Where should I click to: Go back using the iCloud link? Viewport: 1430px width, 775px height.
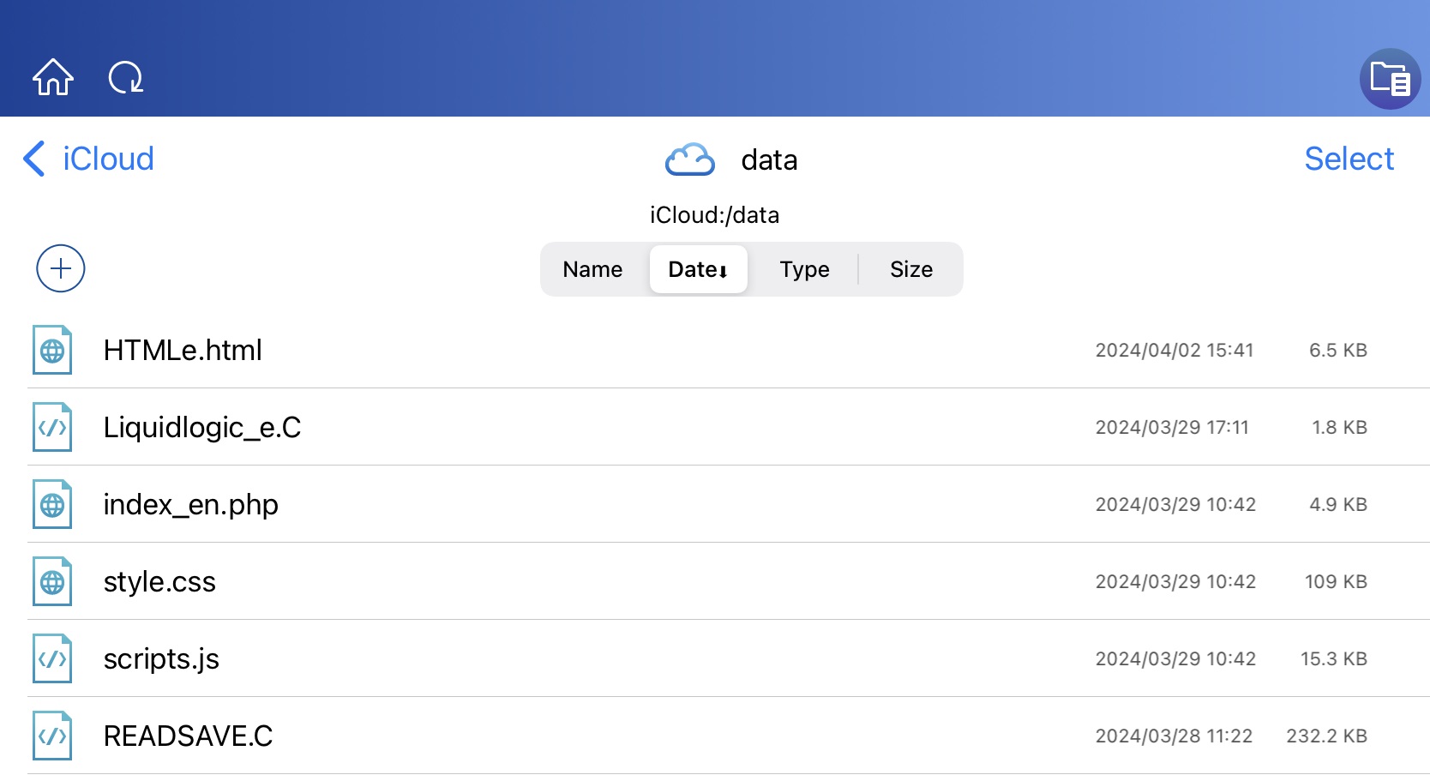[x=106, y=159]
